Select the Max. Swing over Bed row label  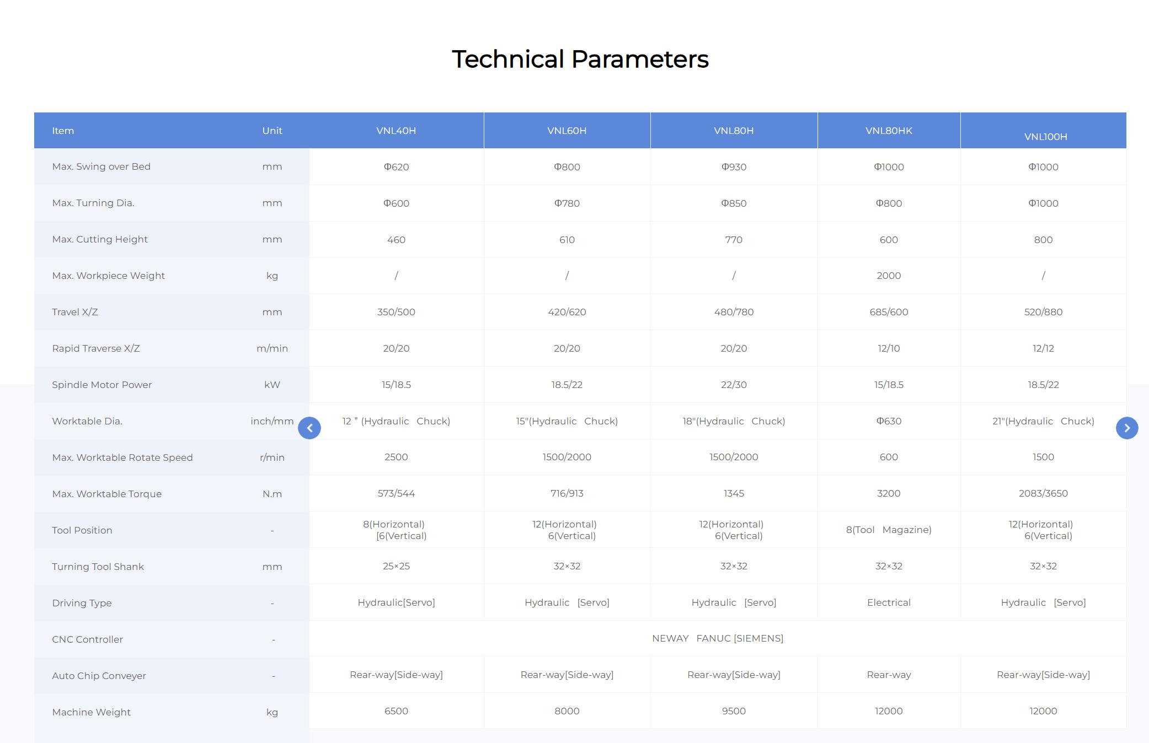(x=101, y=166)
